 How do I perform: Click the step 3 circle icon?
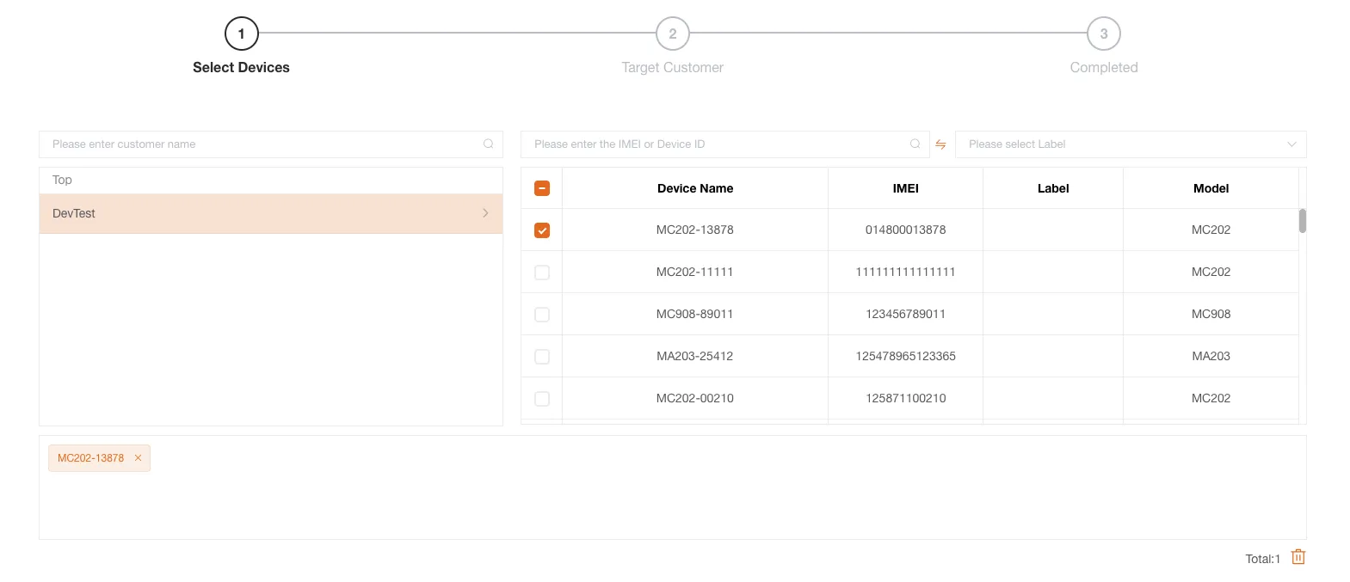[x=1103, y=34]
